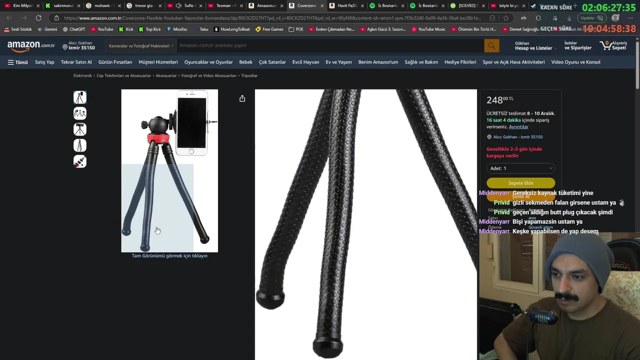Select the second product thumbnail

[x=80, y=113]
